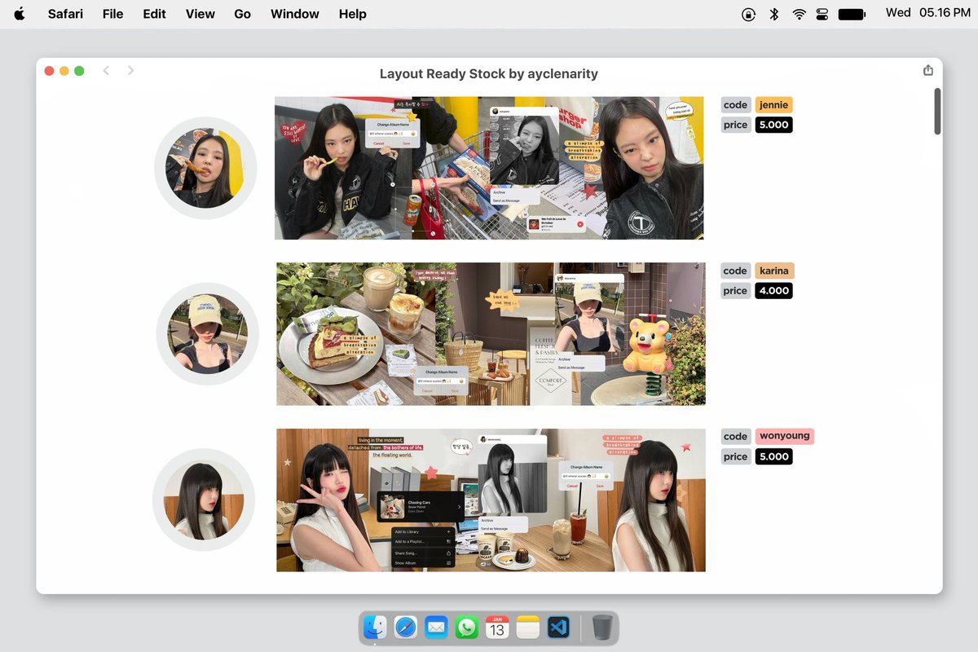Click the price label in the jennie row
Viewport: 978px width, 652px height.
[736, 125]
